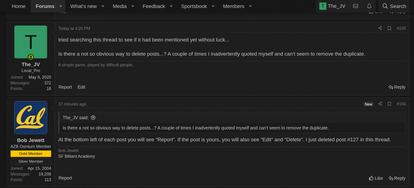Viewport: 414px width, 188px height.
Task: Open the alerts bell icon
Action: (369, 6)
